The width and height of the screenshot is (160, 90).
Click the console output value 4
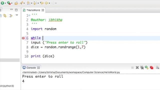(23, 81)
